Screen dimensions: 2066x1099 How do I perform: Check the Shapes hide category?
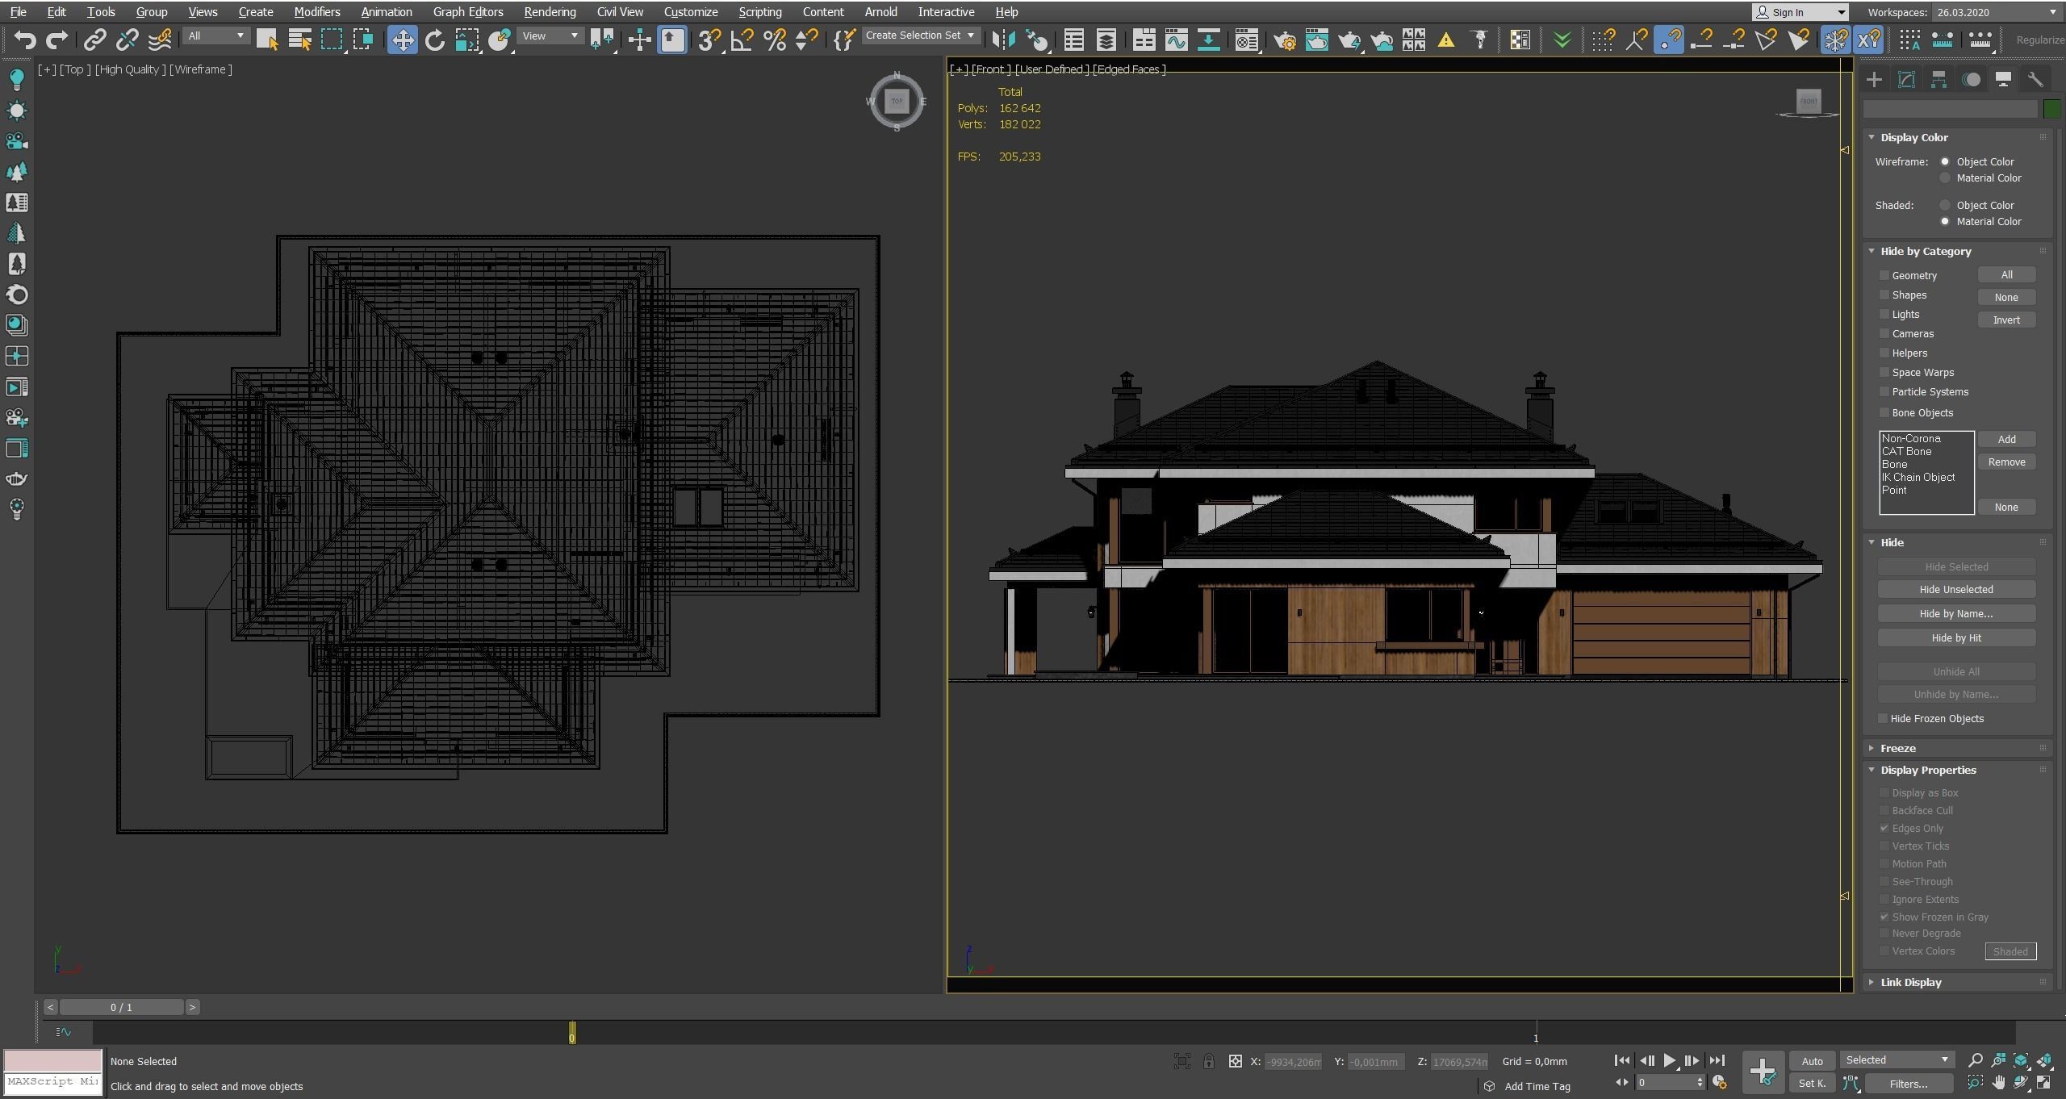click(x=1884, y=295)
